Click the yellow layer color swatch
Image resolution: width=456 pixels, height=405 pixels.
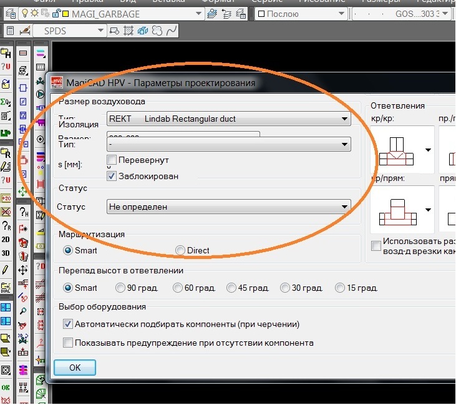click(65, 13)
